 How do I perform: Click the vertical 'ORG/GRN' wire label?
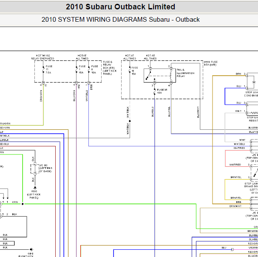(x=41, y=96)
